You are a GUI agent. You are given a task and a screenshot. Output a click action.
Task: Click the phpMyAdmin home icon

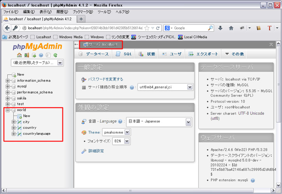click(19, 55)
